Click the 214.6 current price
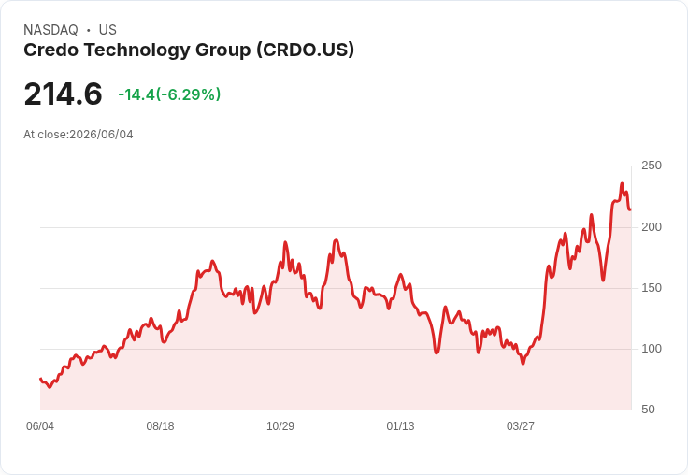The width and height of the screenshot is (688, 475). point(64,94)
